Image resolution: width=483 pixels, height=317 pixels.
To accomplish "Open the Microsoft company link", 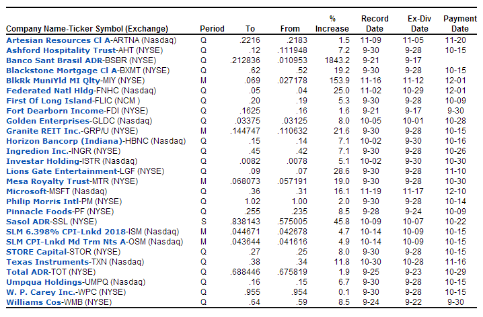I will 26,191.
